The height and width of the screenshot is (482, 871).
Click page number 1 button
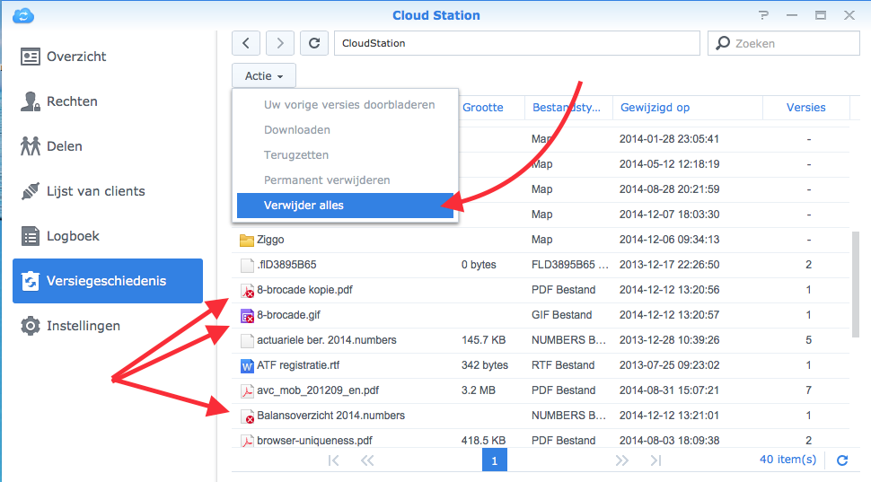click(x=495, y=460)
